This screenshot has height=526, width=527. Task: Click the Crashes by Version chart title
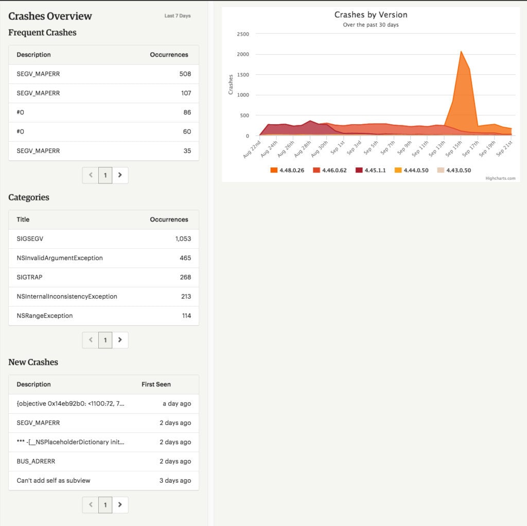pyautogui.click(x=371, y=15)
